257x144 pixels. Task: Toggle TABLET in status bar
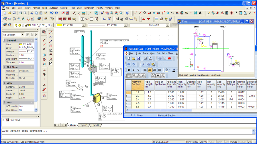click(x=242, y=142)
